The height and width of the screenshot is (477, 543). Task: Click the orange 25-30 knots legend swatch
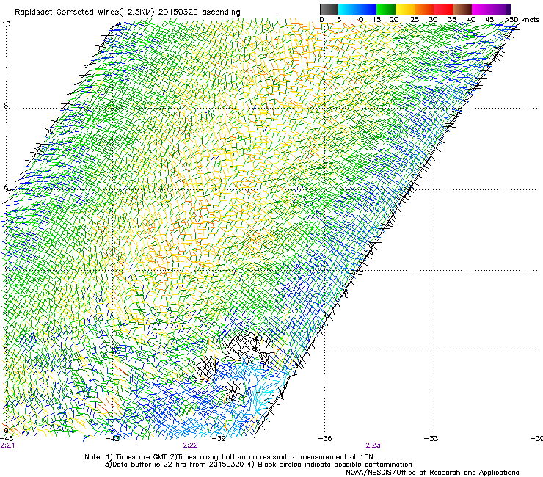coord(424,9)
